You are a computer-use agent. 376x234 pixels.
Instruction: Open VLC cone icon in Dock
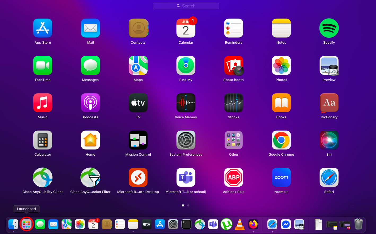tap(240, 224)
